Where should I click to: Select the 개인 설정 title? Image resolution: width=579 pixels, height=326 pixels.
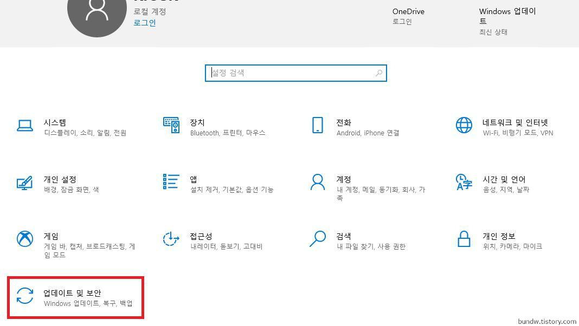(x=60, y=179)
